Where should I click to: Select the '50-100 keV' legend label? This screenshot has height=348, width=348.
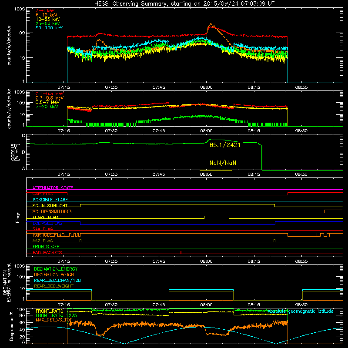tap(49, 28)
